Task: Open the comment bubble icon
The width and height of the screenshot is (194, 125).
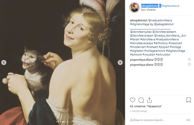Action: (x=141, y=100)
